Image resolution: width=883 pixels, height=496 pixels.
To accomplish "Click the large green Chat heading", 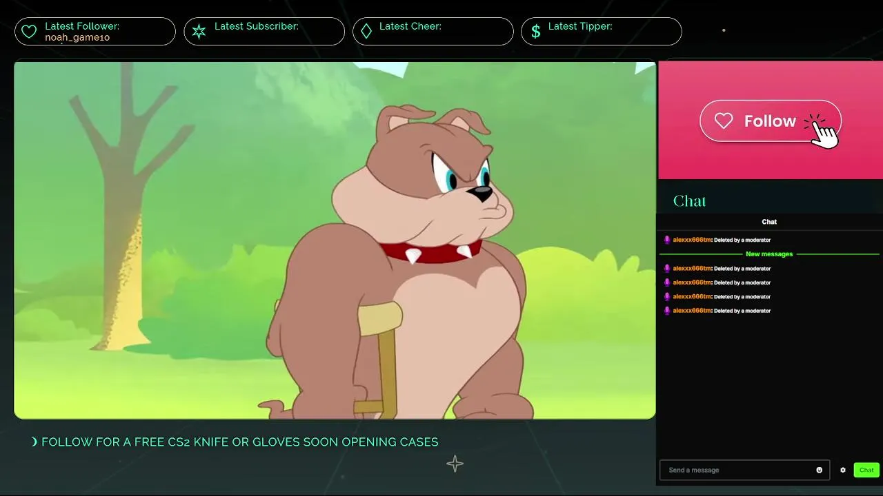I will click(689, 201).
